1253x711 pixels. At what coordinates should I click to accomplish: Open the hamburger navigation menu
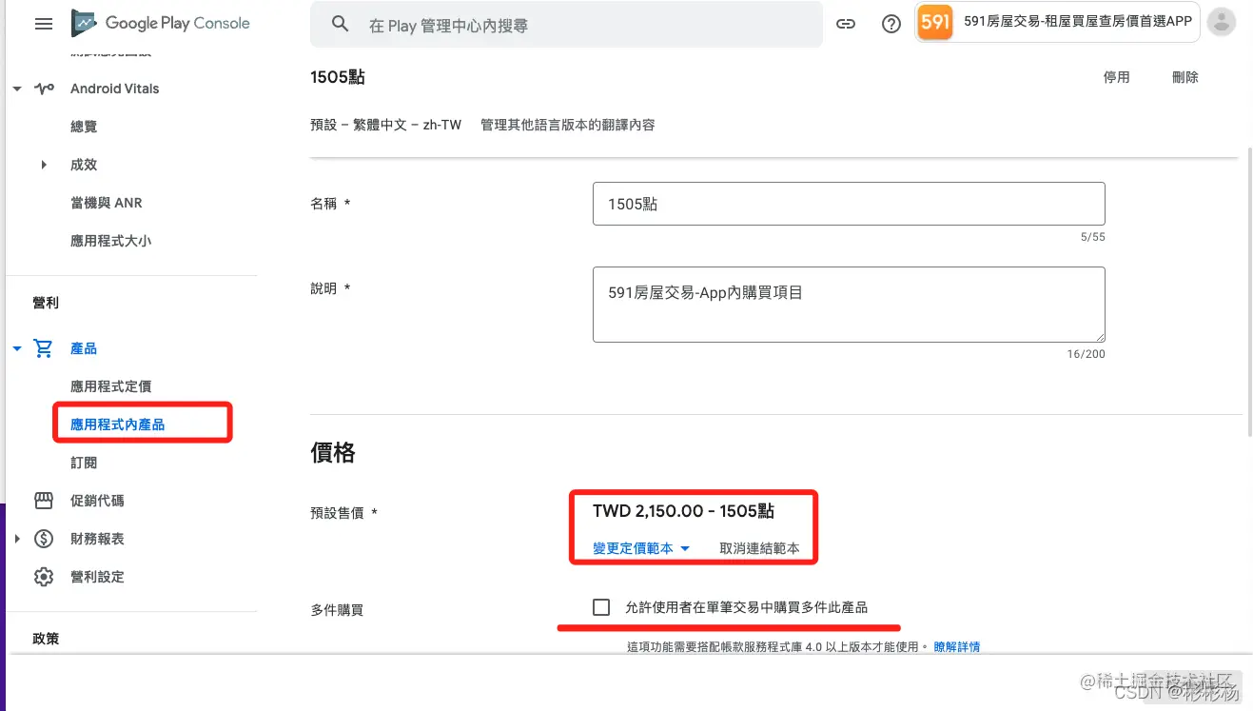pyautogui.click(x=44, y=24)
